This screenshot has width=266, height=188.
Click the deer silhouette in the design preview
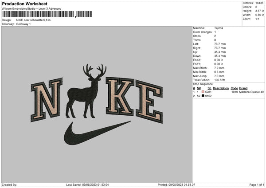(86, 91)
